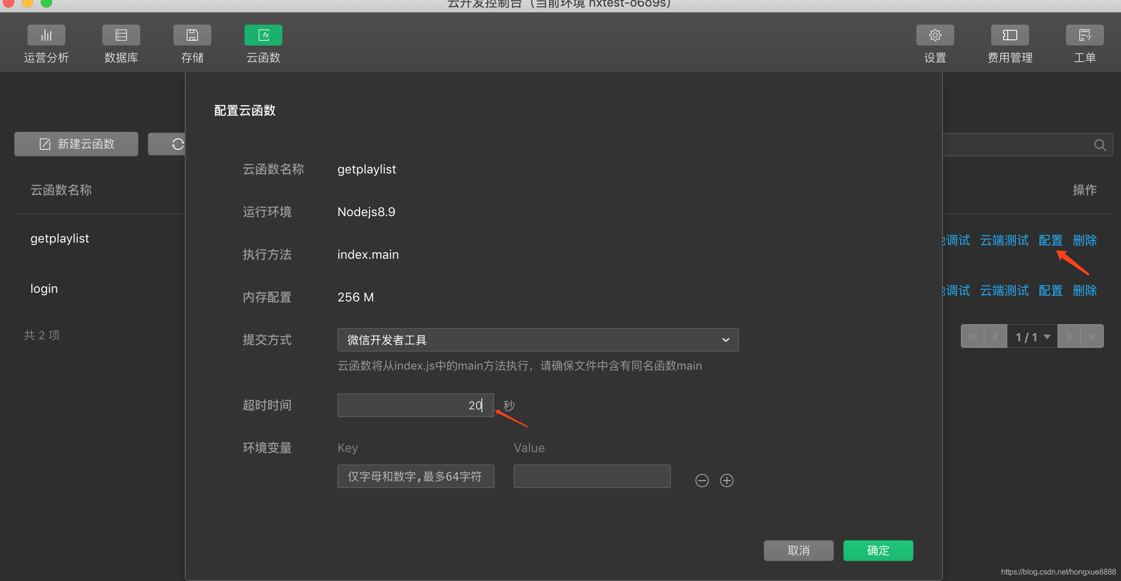The width and height of the screenshot is (1121, 581).
Task: Click the 256 M memory value
Action: (x=356, y=297)
